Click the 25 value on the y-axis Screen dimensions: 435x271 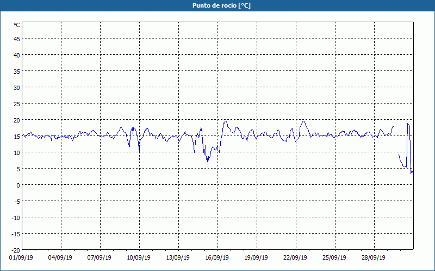pyautogui.click(x=17, y=104)
